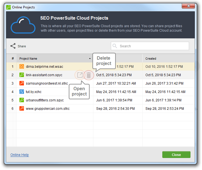The height and width of the screenshot is (170, 202).
Task: Click the dima.belprime.net.wsac orange checkmark icon
Action: coord(22,66)
